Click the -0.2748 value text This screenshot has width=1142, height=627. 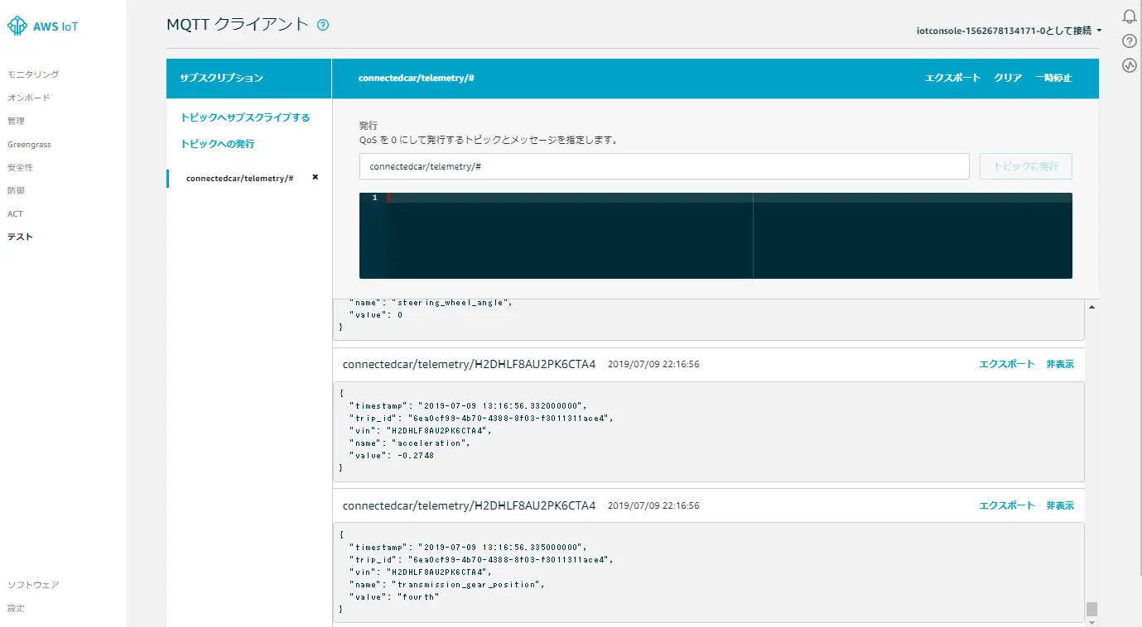pyautogui.click(x=416, y=456)
